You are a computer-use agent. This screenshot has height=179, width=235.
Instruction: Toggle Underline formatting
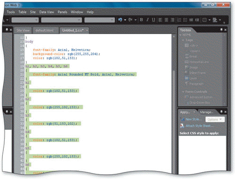153,20
